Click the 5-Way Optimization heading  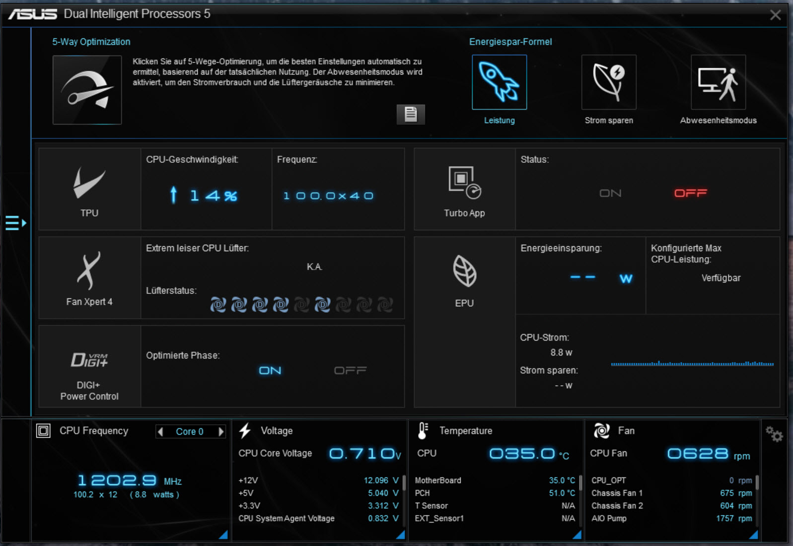coord(91,42)
